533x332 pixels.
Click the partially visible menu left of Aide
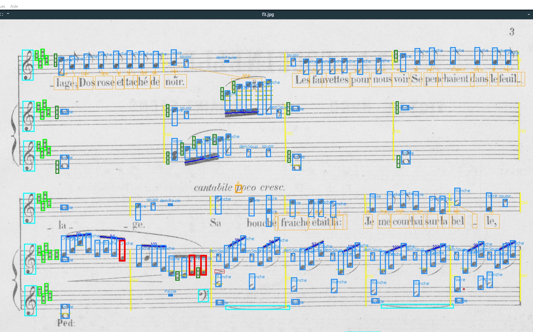3,6
